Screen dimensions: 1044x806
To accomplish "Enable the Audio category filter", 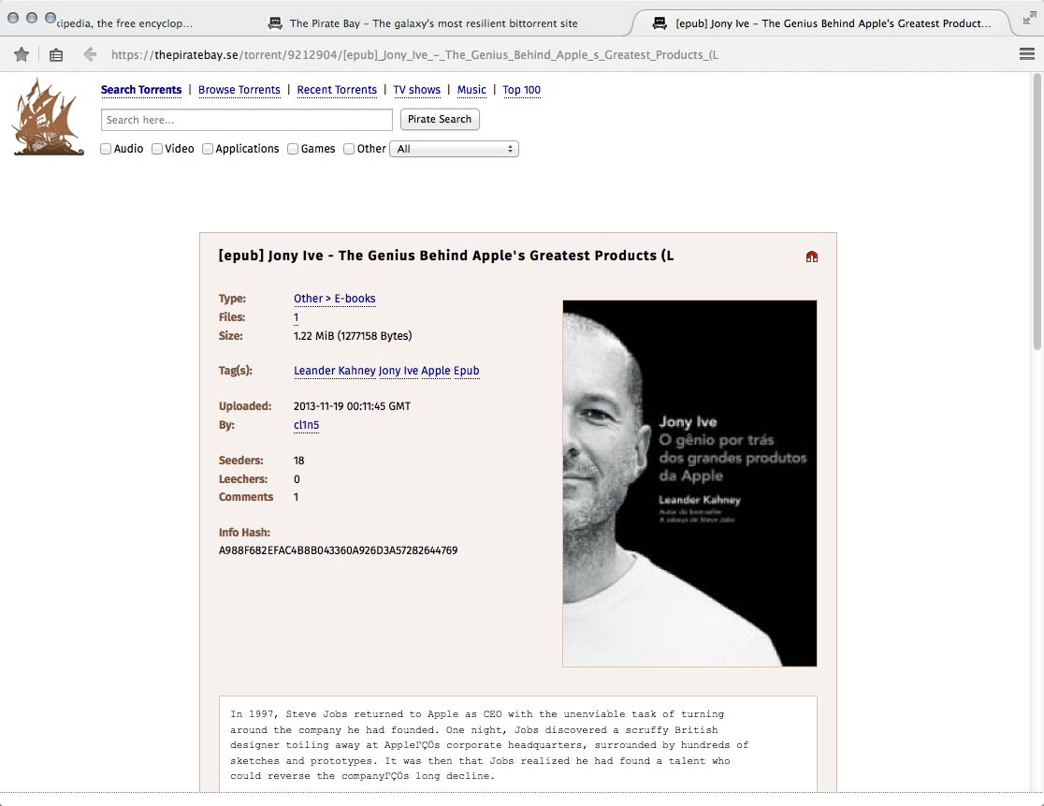I will point(106,149).
